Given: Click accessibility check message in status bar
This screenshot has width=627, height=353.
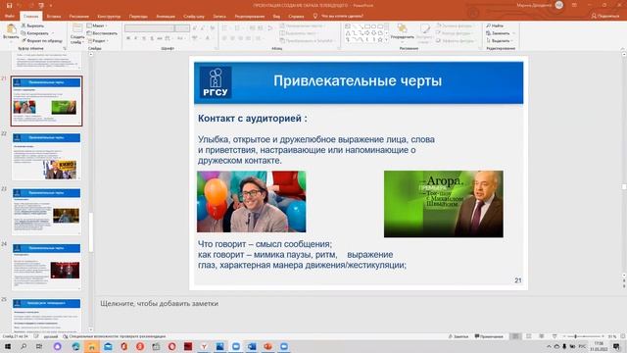Looking at the screenshot, I should 115,336.
